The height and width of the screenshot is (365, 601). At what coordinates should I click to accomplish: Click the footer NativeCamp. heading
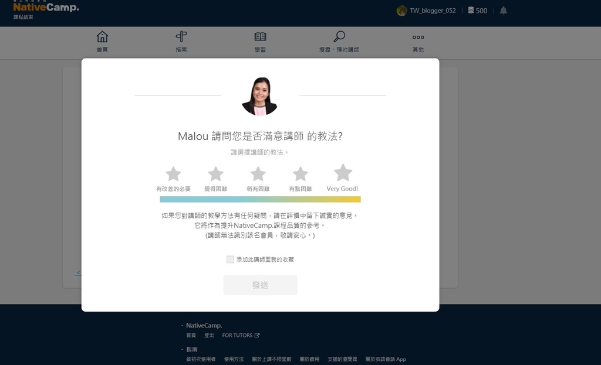click(x=204, y=325)
